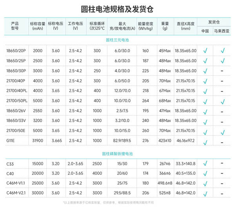The width and height of the screenshot is (235, 212).
Task: Click the Malaysia checkmark for 21700/50PL
Action: coord(223,101)
